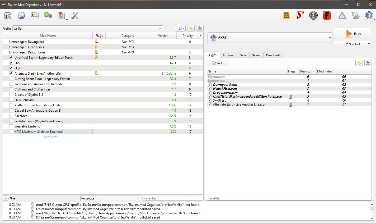Open the No groups dropdown

(110, 198)
